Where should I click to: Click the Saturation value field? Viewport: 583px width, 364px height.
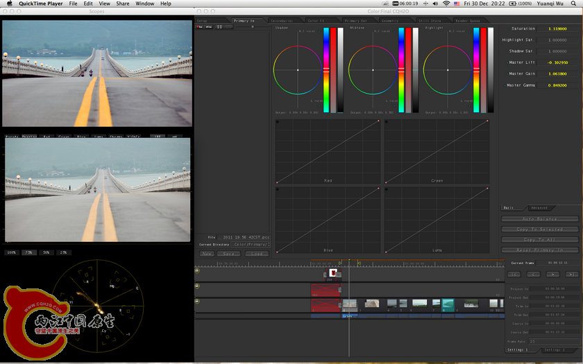coord(557,28)
